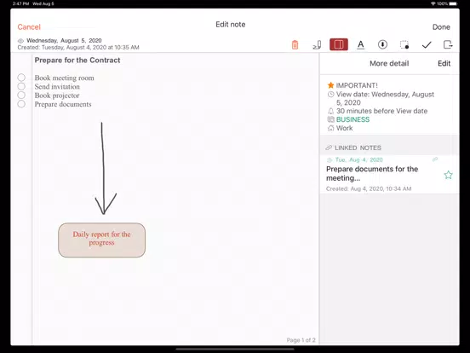This screenshot has width=470, height=353.
Task: Tap the 'LINKED NOTES' section header
Action: [x=358, y=148]
